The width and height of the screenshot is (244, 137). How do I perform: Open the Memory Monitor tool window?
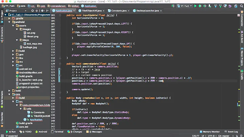click(210, 132)
